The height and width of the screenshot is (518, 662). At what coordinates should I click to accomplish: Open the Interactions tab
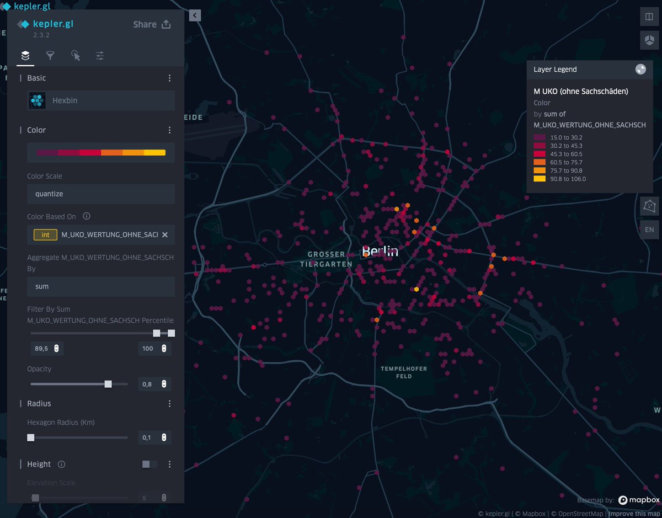pos(76,56)
